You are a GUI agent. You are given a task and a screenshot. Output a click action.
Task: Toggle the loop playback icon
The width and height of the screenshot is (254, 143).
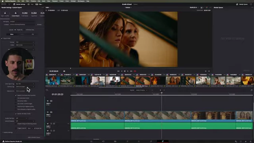[135, 71]
